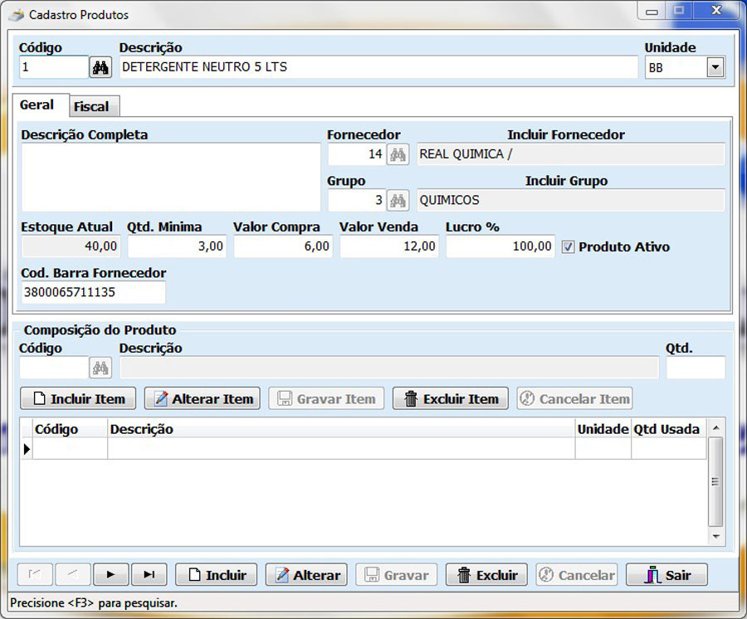
Task: Click the bottom Cancelar button
Action: pos(577,574)
